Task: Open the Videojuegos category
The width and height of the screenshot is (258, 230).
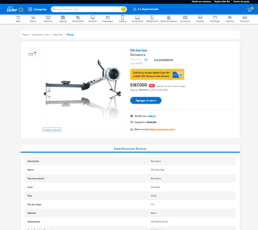Action: 108,19
